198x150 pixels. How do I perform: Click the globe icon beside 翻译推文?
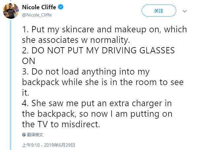pos(23,135)
